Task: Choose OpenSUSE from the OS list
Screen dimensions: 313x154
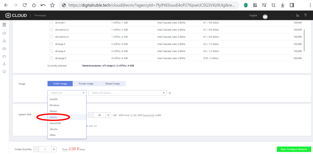Action: [x=67, y=123]
